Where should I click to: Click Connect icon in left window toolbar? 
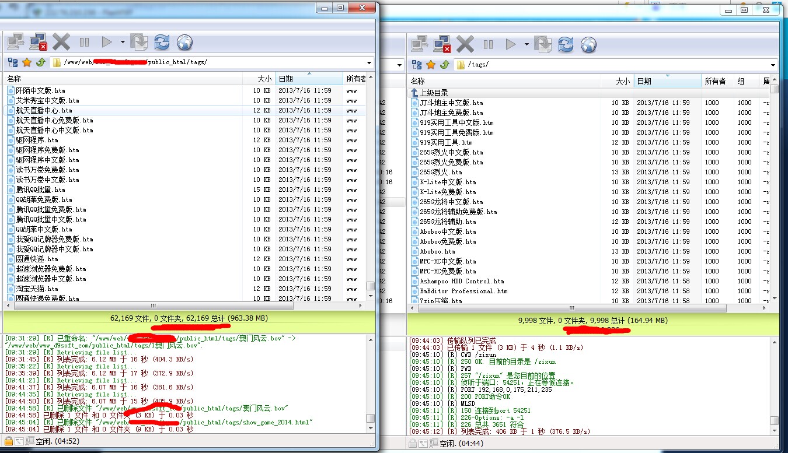(15, 42)
